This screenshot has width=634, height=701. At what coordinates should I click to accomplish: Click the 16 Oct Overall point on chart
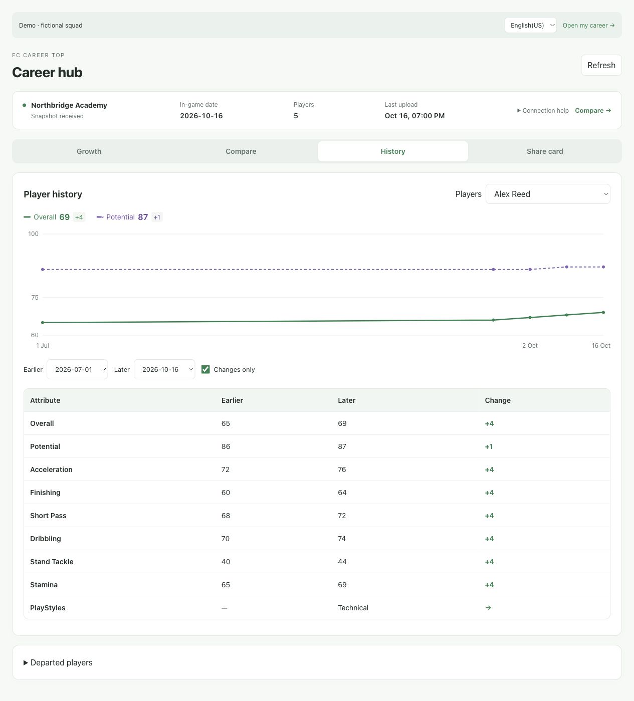click(603, 313)
